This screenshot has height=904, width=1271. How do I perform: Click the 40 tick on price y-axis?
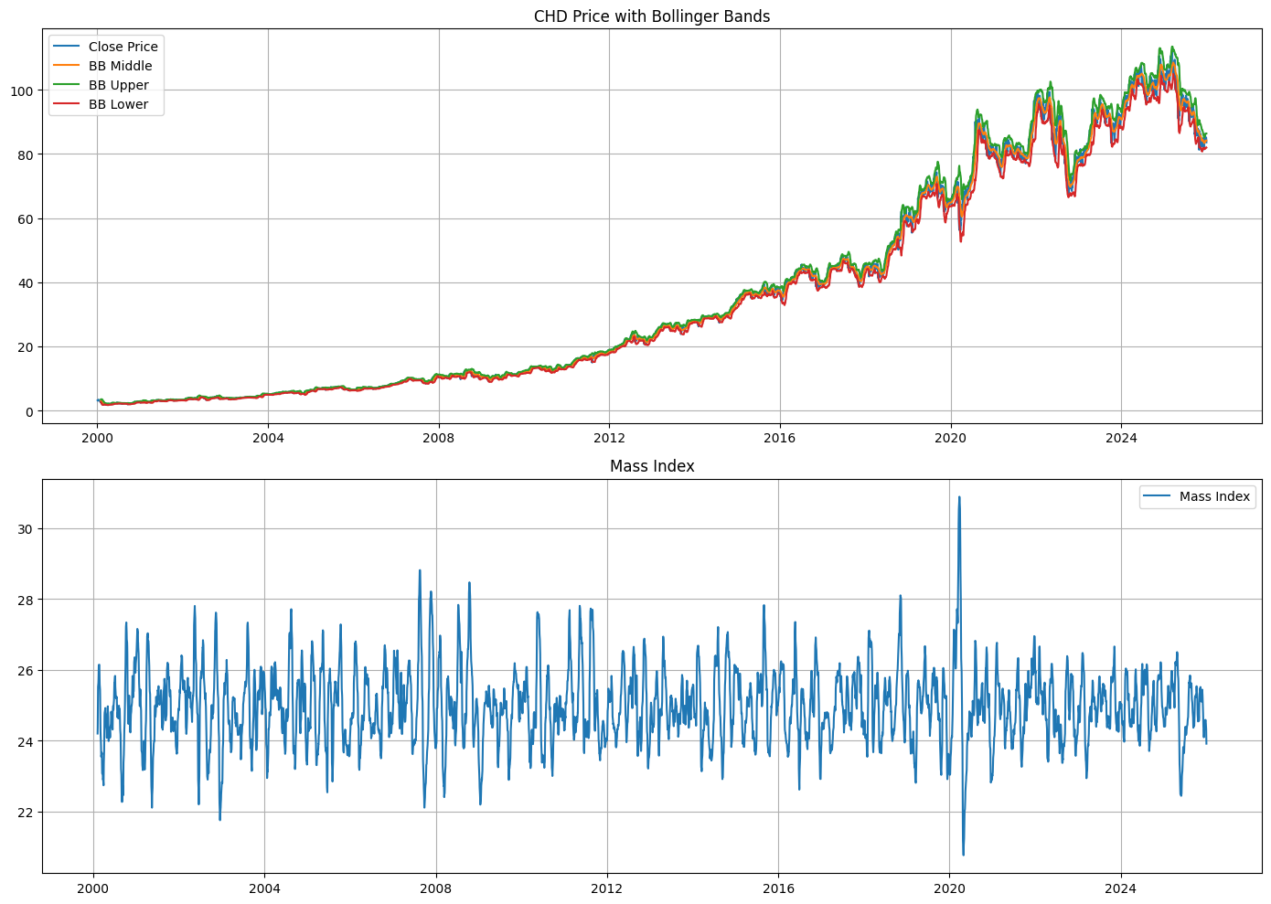point(27,282)
